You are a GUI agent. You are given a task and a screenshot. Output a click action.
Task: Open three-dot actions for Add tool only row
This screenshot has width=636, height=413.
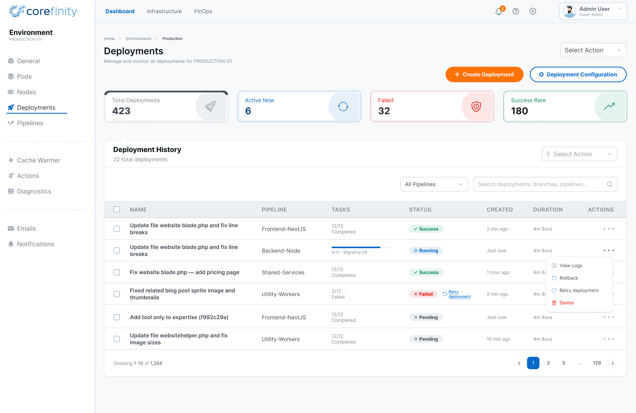tap(609, 317)
